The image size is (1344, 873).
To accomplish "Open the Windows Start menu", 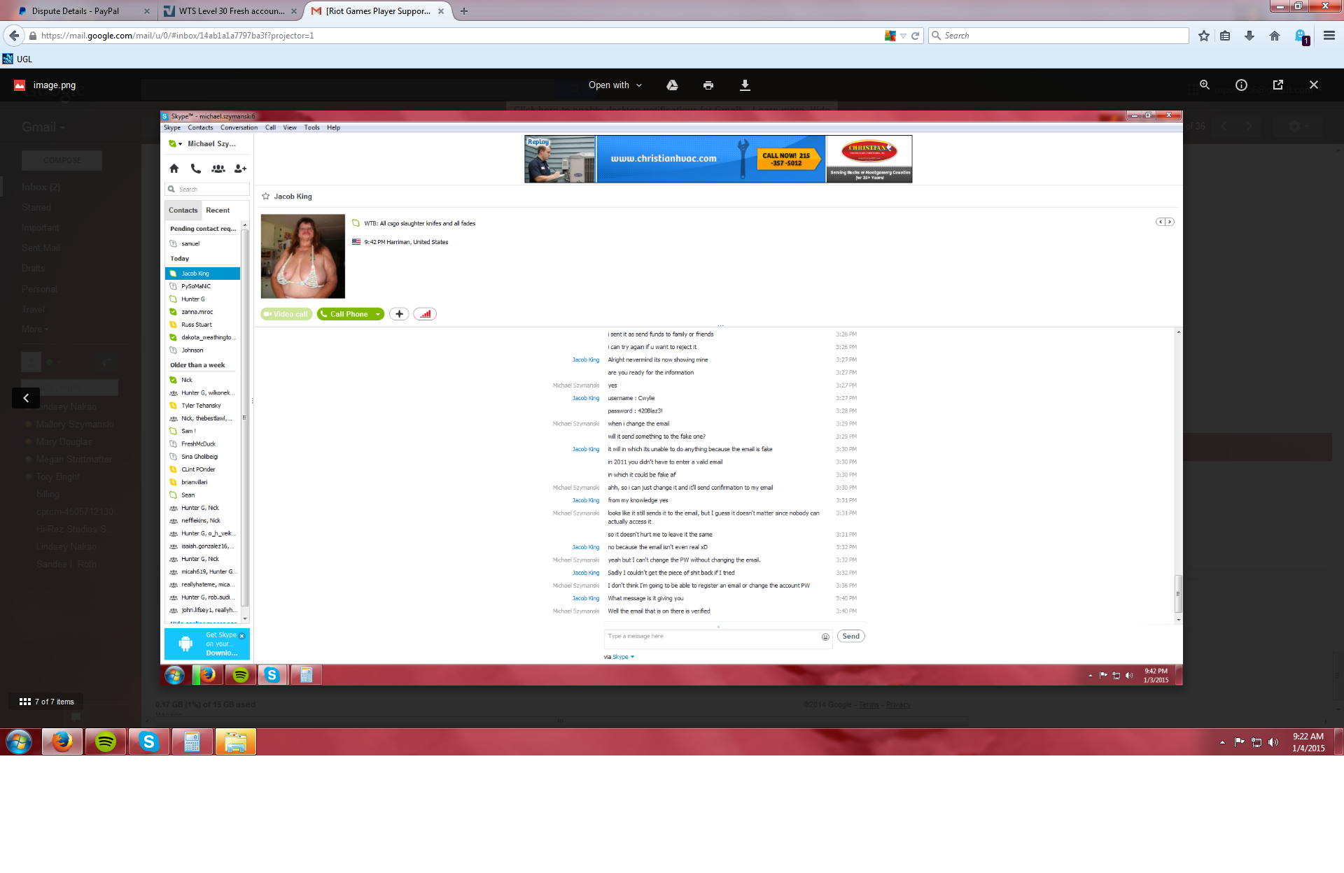I will click(x=19, y=741).
